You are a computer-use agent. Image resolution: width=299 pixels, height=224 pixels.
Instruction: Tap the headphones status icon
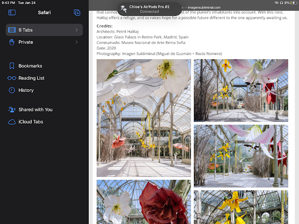281,3
